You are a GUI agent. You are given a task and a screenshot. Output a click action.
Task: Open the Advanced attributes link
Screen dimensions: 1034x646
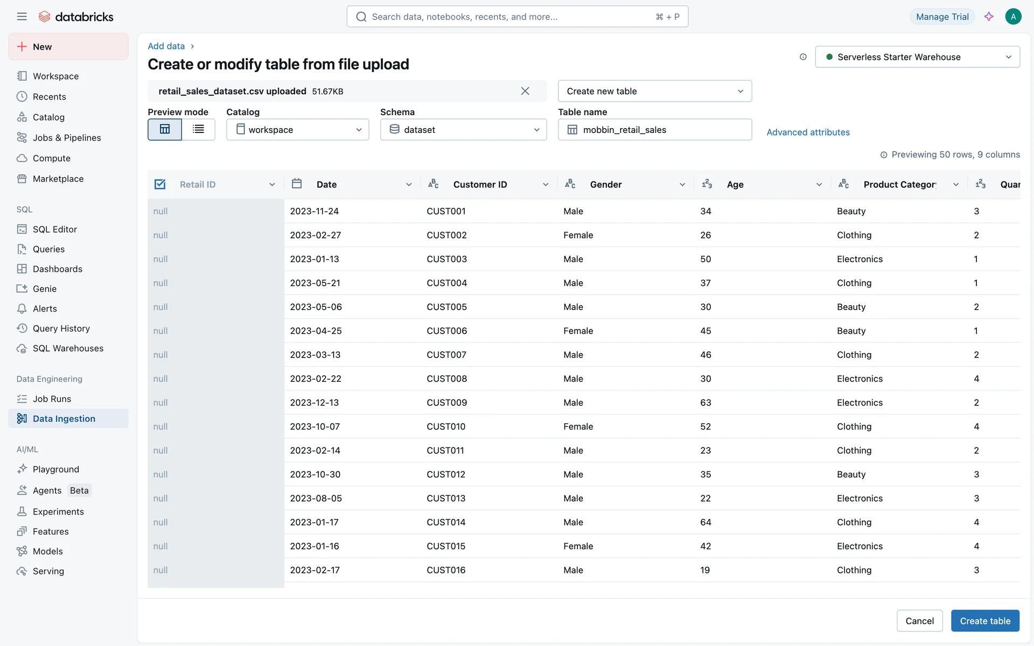[x=808, y=132]
